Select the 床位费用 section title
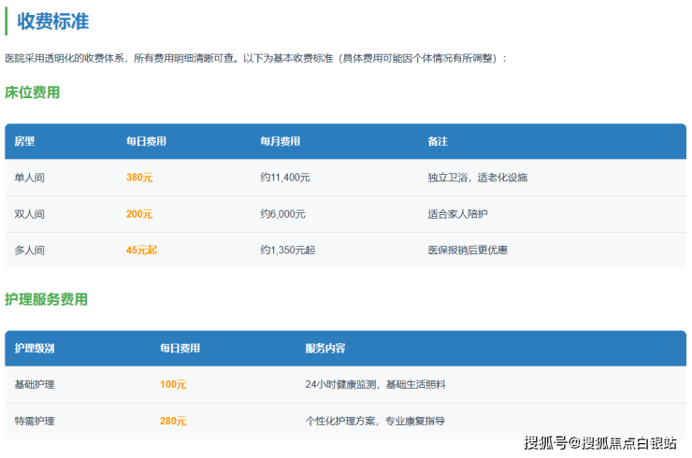This screenshot has width=692, height=458. pos(33,93)
